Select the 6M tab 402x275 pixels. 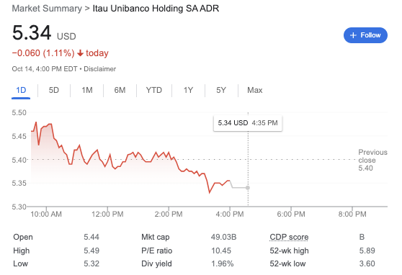click(x=120, y=90)
